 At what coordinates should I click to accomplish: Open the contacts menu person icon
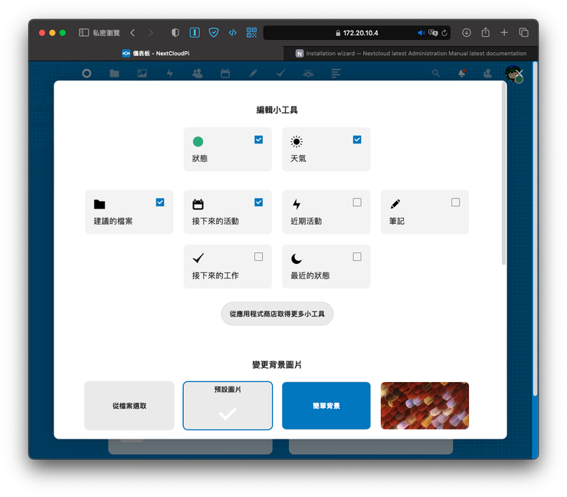[x=487, y=74]
